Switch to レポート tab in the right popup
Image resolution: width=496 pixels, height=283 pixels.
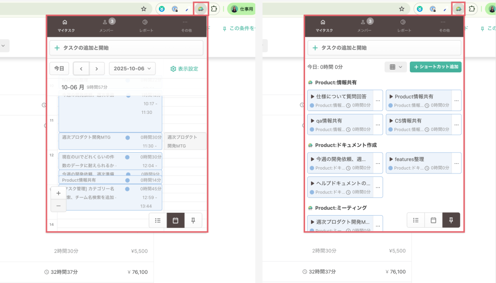[x=404, y=26]
